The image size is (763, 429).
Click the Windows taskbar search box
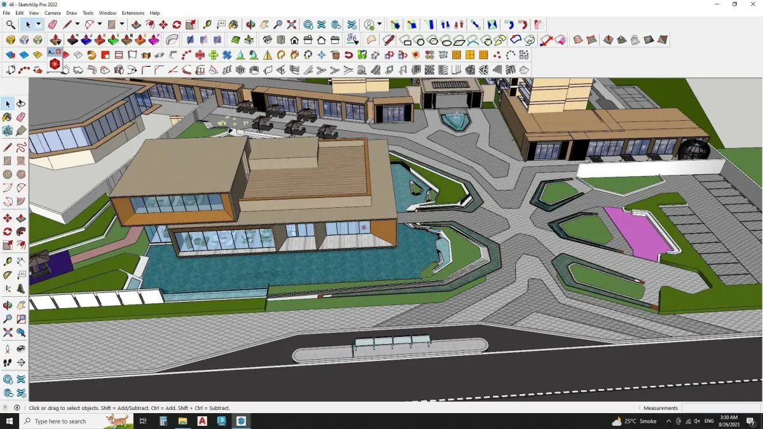tap(76, 421)
